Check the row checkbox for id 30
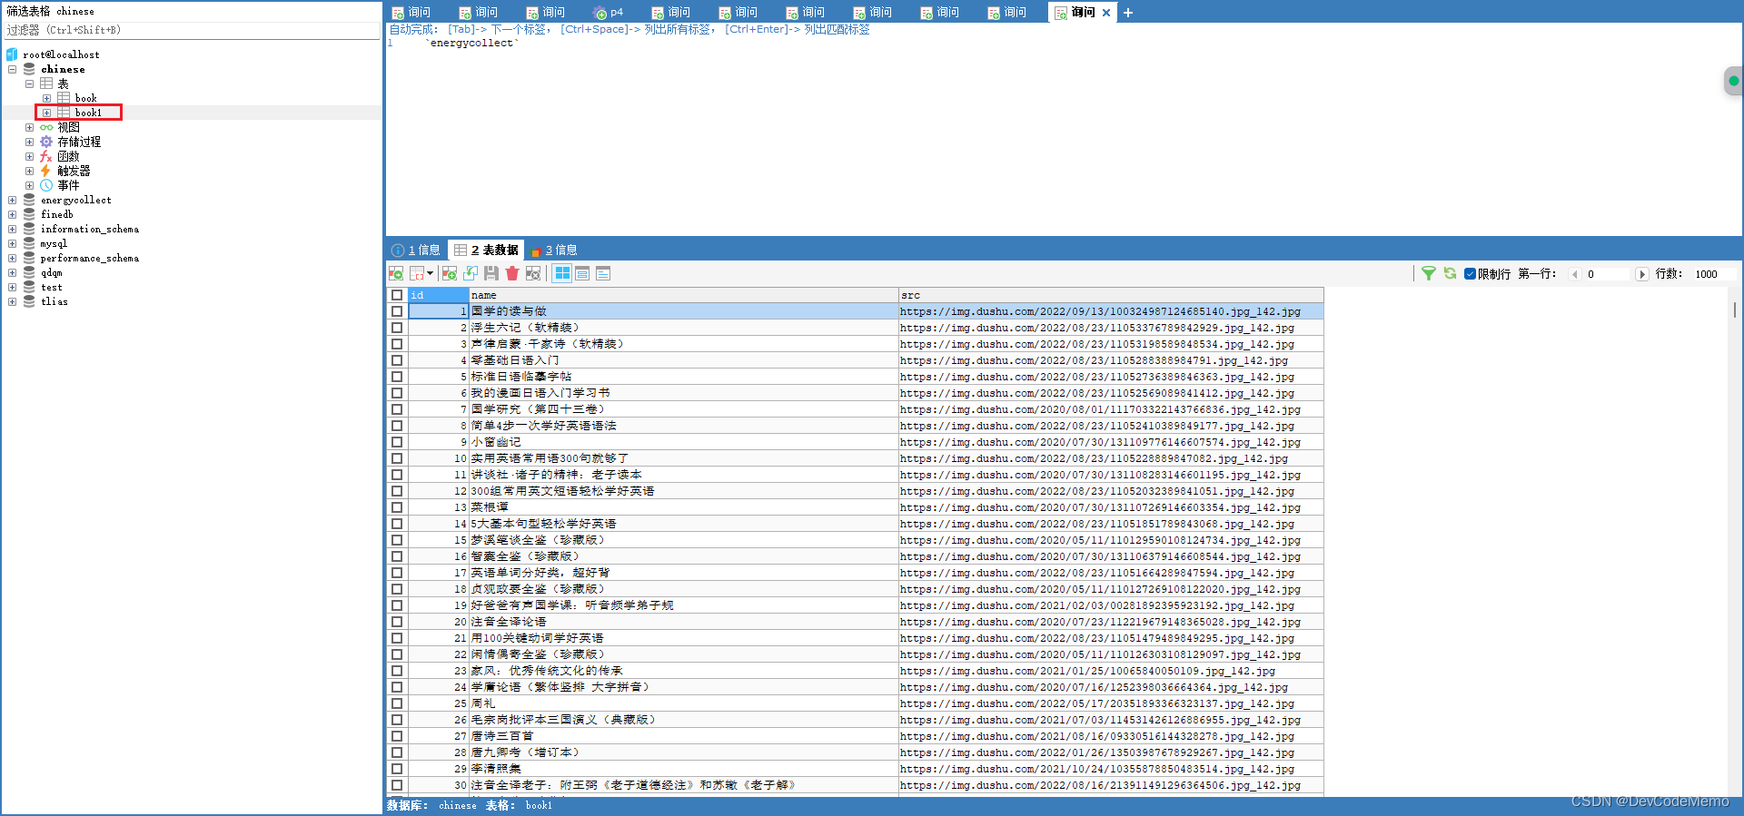The width and height of the screenshot is (1744, 816). 397,785
